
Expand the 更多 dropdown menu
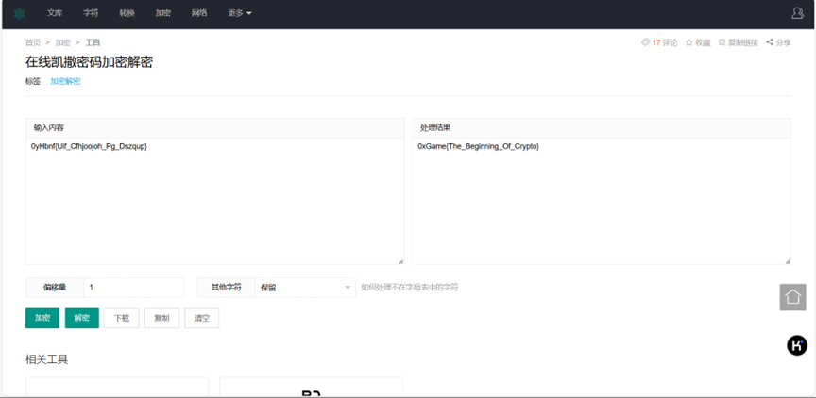[x=240, y=14]
